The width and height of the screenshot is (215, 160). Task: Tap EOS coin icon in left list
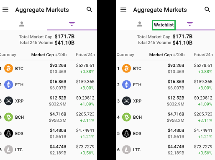(8, 133)
